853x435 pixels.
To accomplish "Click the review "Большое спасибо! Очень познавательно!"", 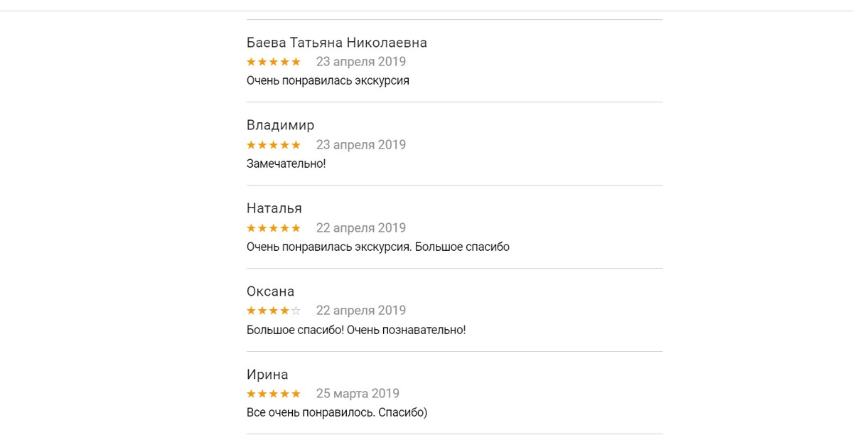I will (x=356, y=330).
